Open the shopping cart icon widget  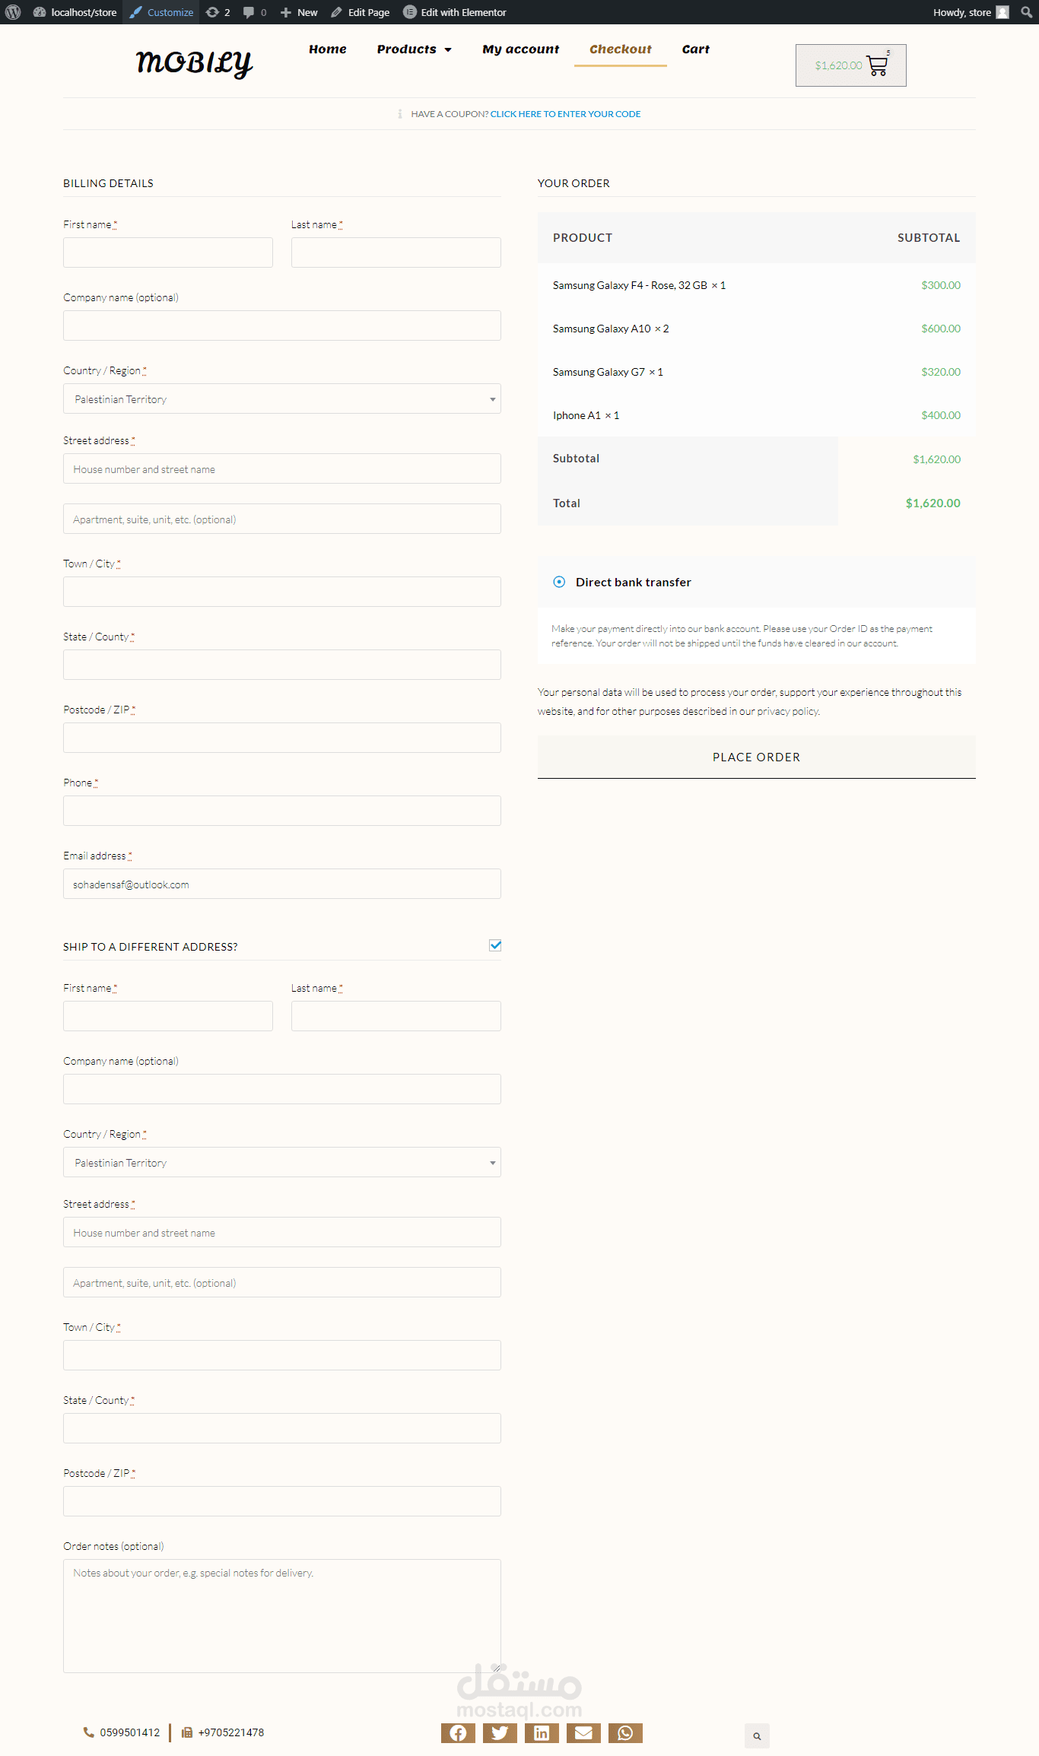(851, 65)
